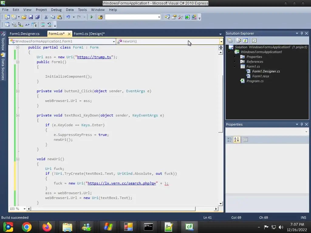Open the Tools menu
The height and width of the screenshot is (233, 311).
click(x=82, y=10)
